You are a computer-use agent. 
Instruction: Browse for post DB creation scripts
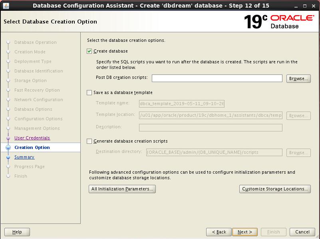298,78
